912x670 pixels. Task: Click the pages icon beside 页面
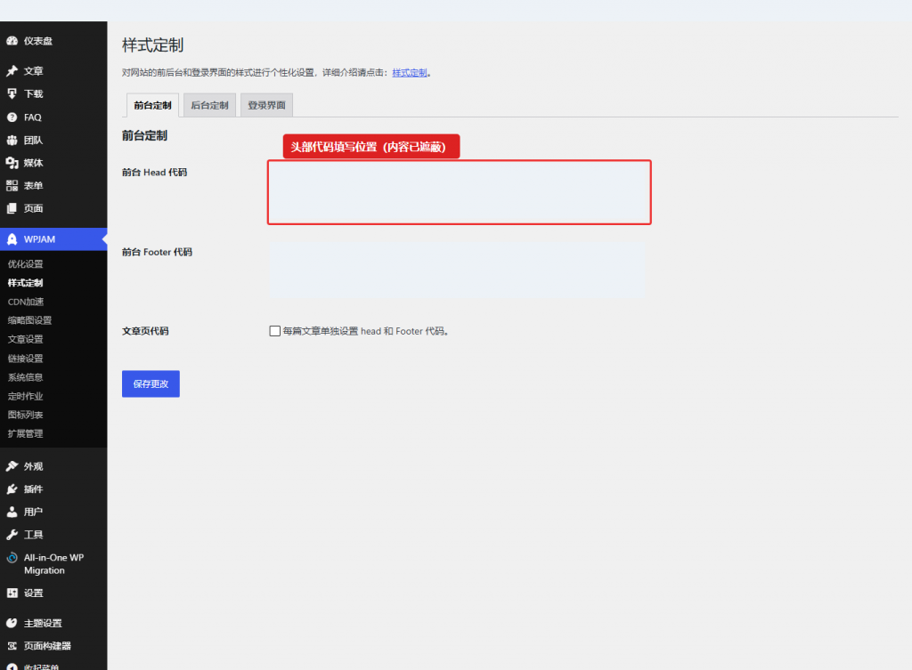pos(12,208)
